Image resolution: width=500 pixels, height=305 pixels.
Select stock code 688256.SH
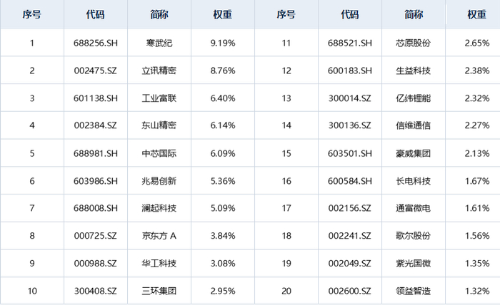coord(95,43)
